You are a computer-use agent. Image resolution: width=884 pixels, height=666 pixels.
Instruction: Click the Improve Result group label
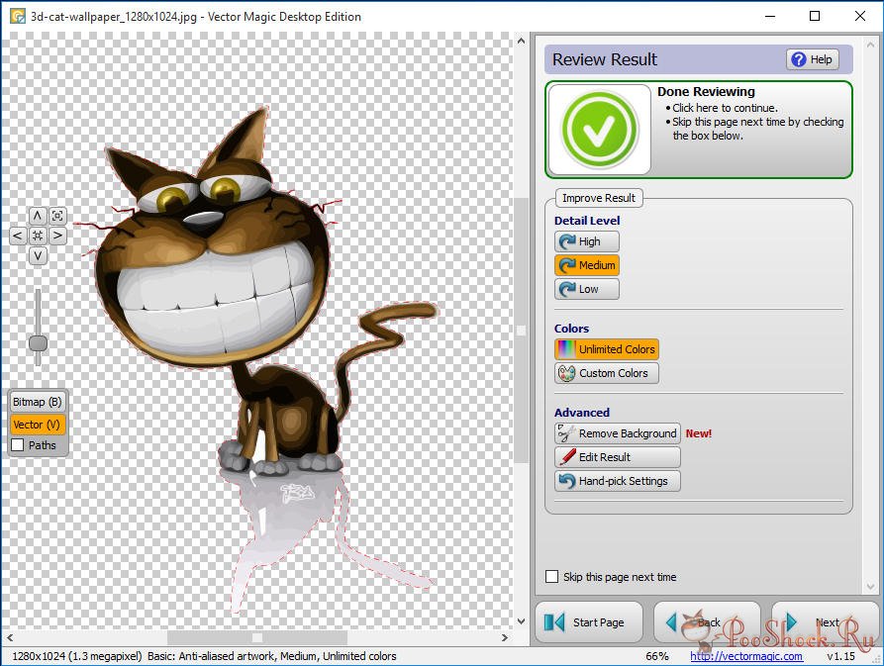(x=599, y=198)
